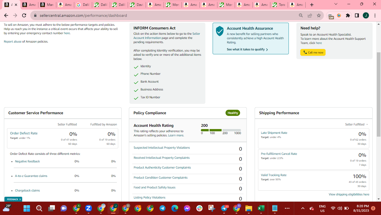The height and width of the screenshot is (215, 381).
Task: Reload the Seller Central page
Action: (x=24, y=15)
